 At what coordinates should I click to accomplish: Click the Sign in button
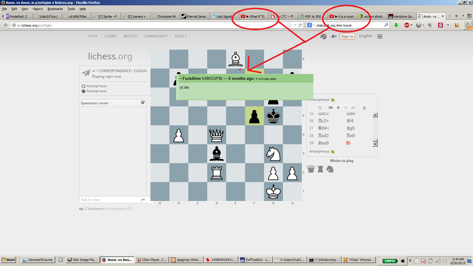[x=347, y=36]
